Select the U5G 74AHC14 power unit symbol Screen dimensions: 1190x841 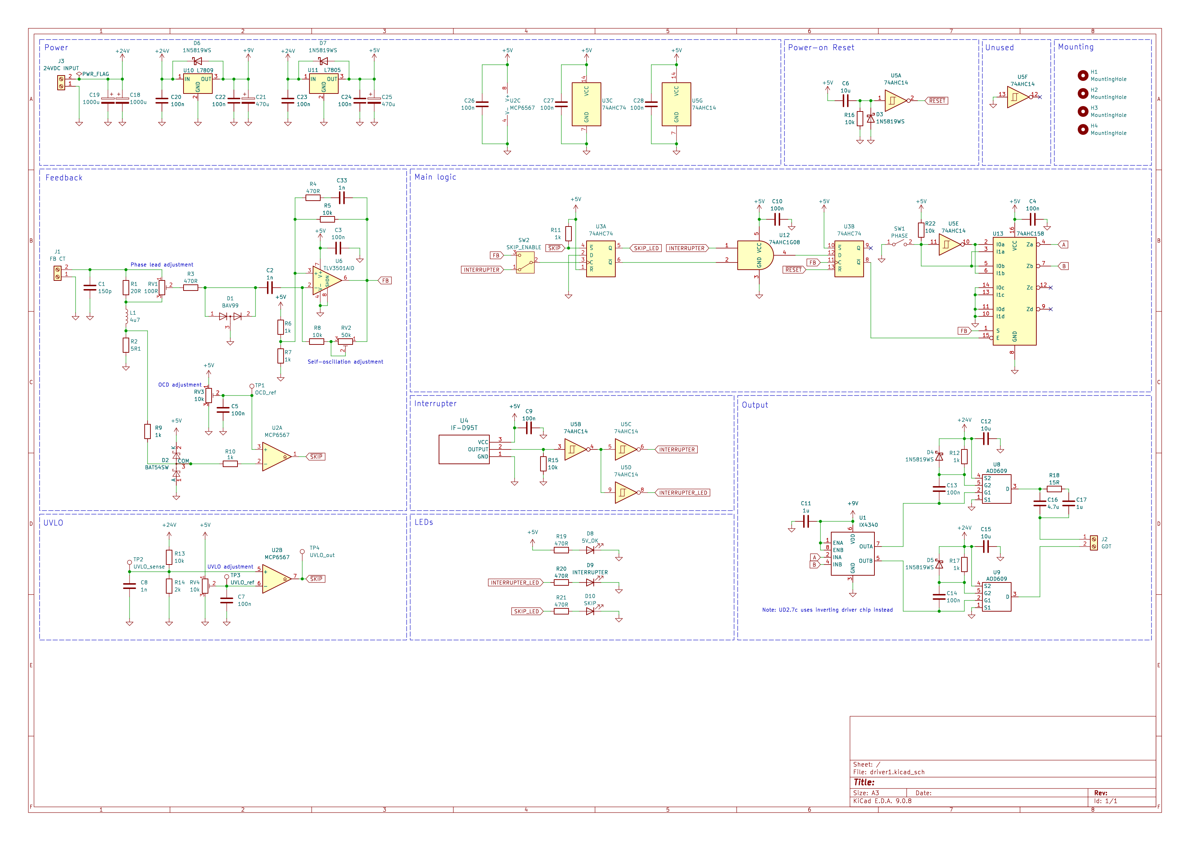677,104
